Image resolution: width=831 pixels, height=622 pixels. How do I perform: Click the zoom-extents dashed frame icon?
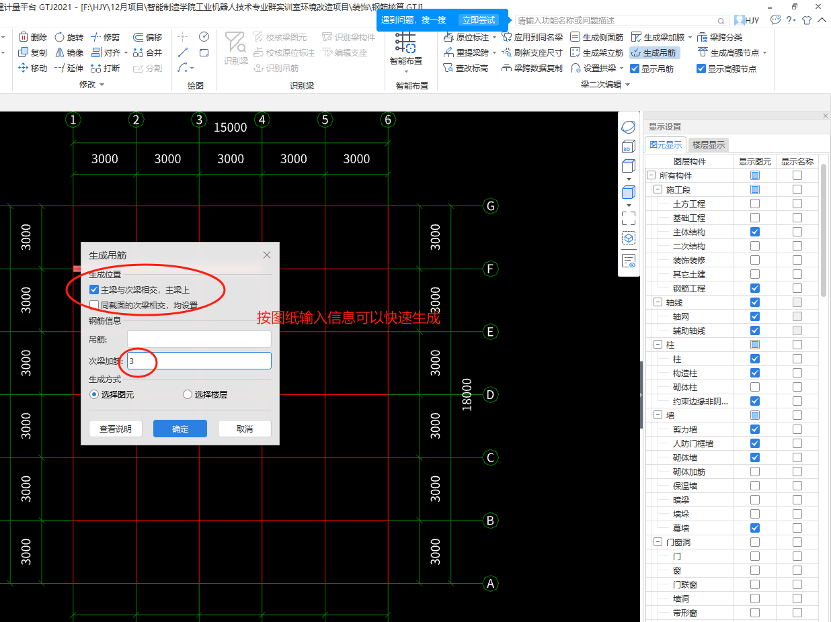point(628,218)
